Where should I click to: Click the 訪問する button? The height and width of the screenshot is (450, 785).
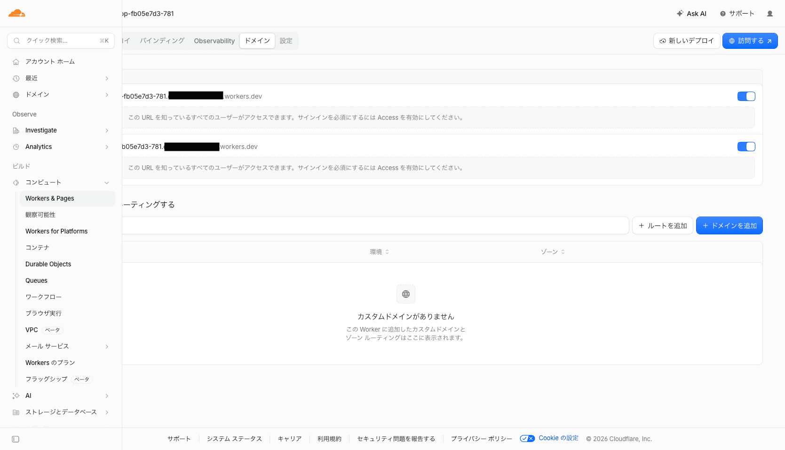750,41
